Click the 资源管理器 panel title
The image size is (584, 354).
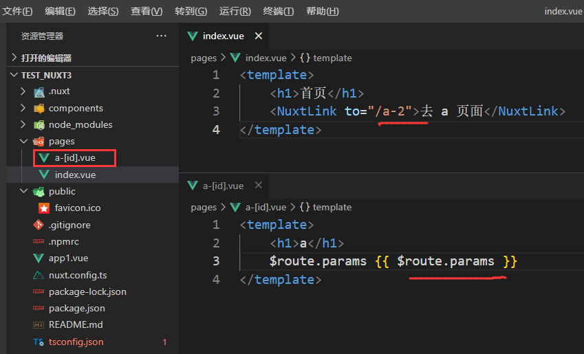(42, 36)
